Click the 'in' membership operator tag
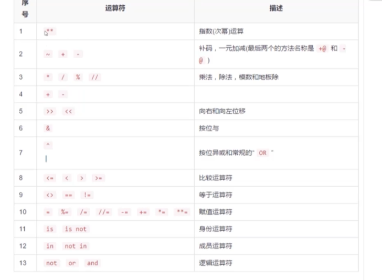Viewport: 382px width, 280px height. [50, 246]
